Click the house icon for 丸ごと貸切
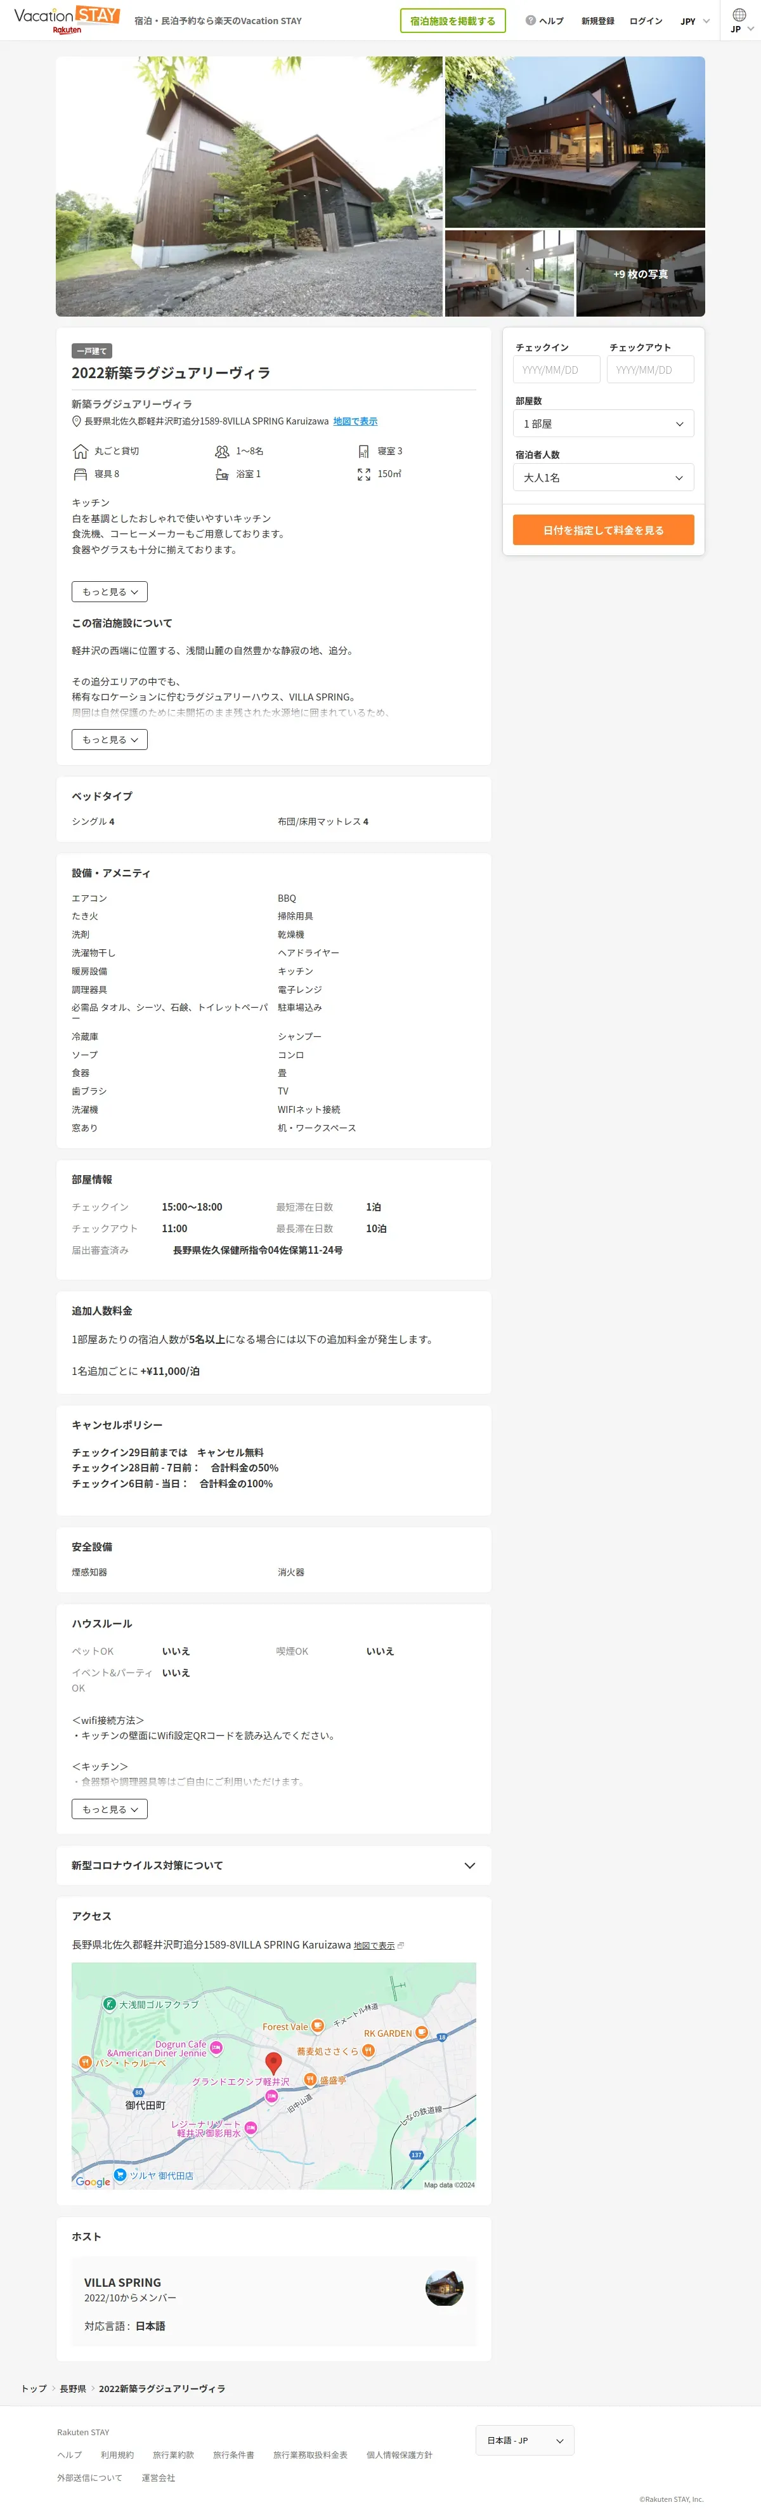Viewport: 761px width, 2512px height. click(80, 452)
